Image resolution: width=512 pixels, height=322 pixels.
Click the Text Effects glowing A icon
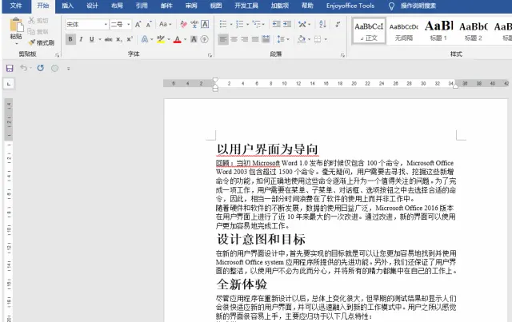click(x=144, y=39)
